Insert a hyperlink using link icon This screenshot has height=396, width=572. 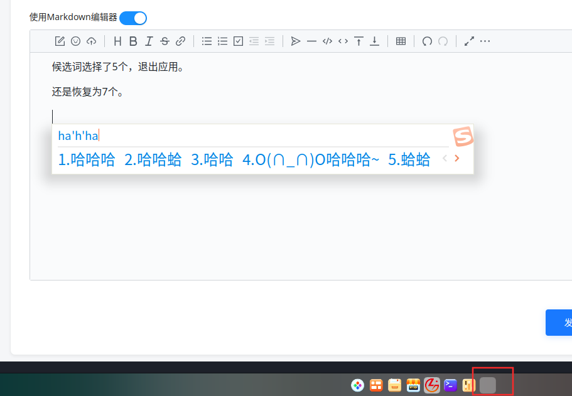point(180,41)
